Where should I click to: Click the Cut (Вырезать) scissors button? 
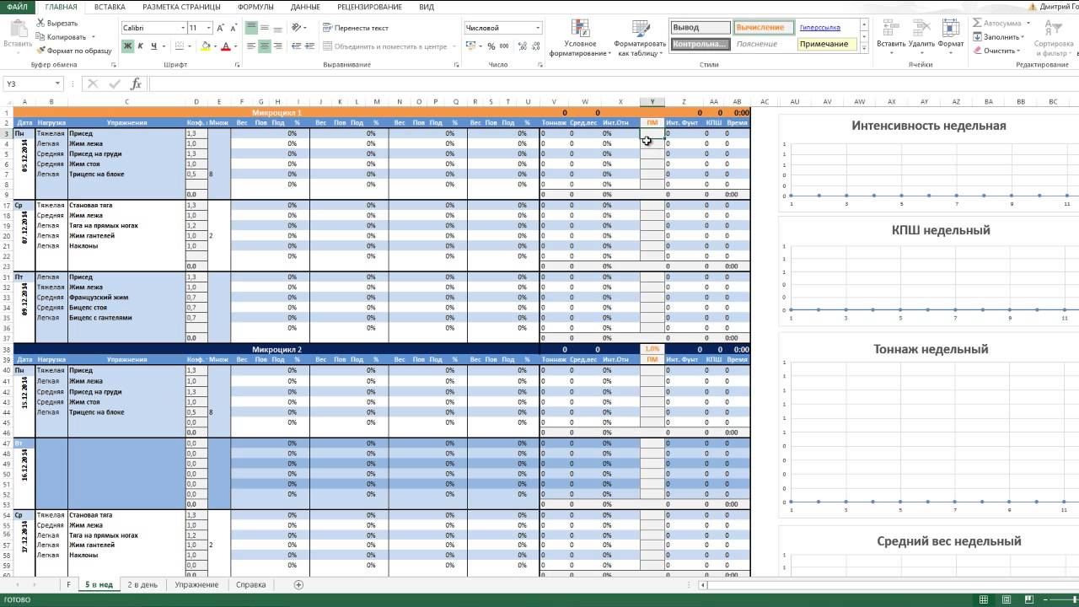click(56, 24)
